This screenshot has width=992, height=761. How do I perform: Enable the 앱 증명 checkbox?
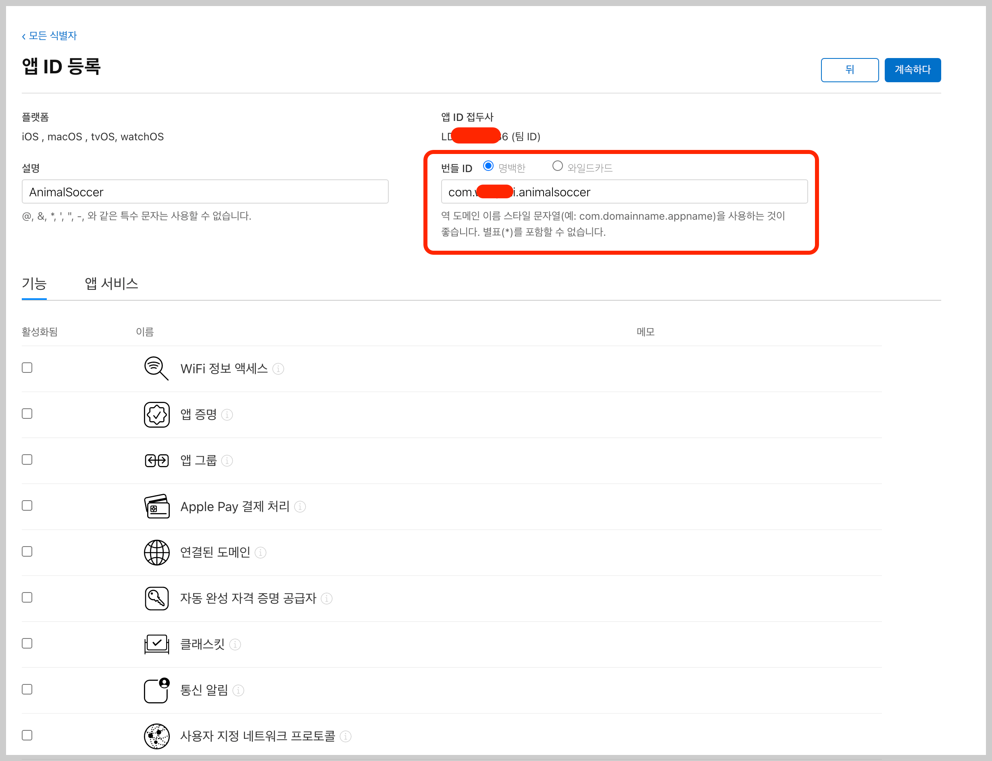tap(27, 414)
